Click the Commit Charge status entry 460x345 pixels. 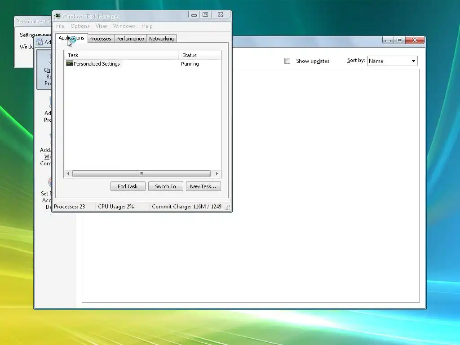(x=186, y=207)
